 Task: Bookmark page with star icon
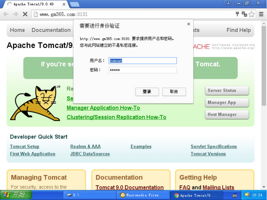click(252, 14)
